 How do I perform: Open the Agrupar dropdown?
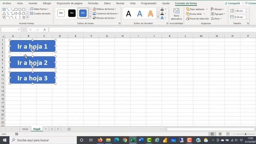218,14
